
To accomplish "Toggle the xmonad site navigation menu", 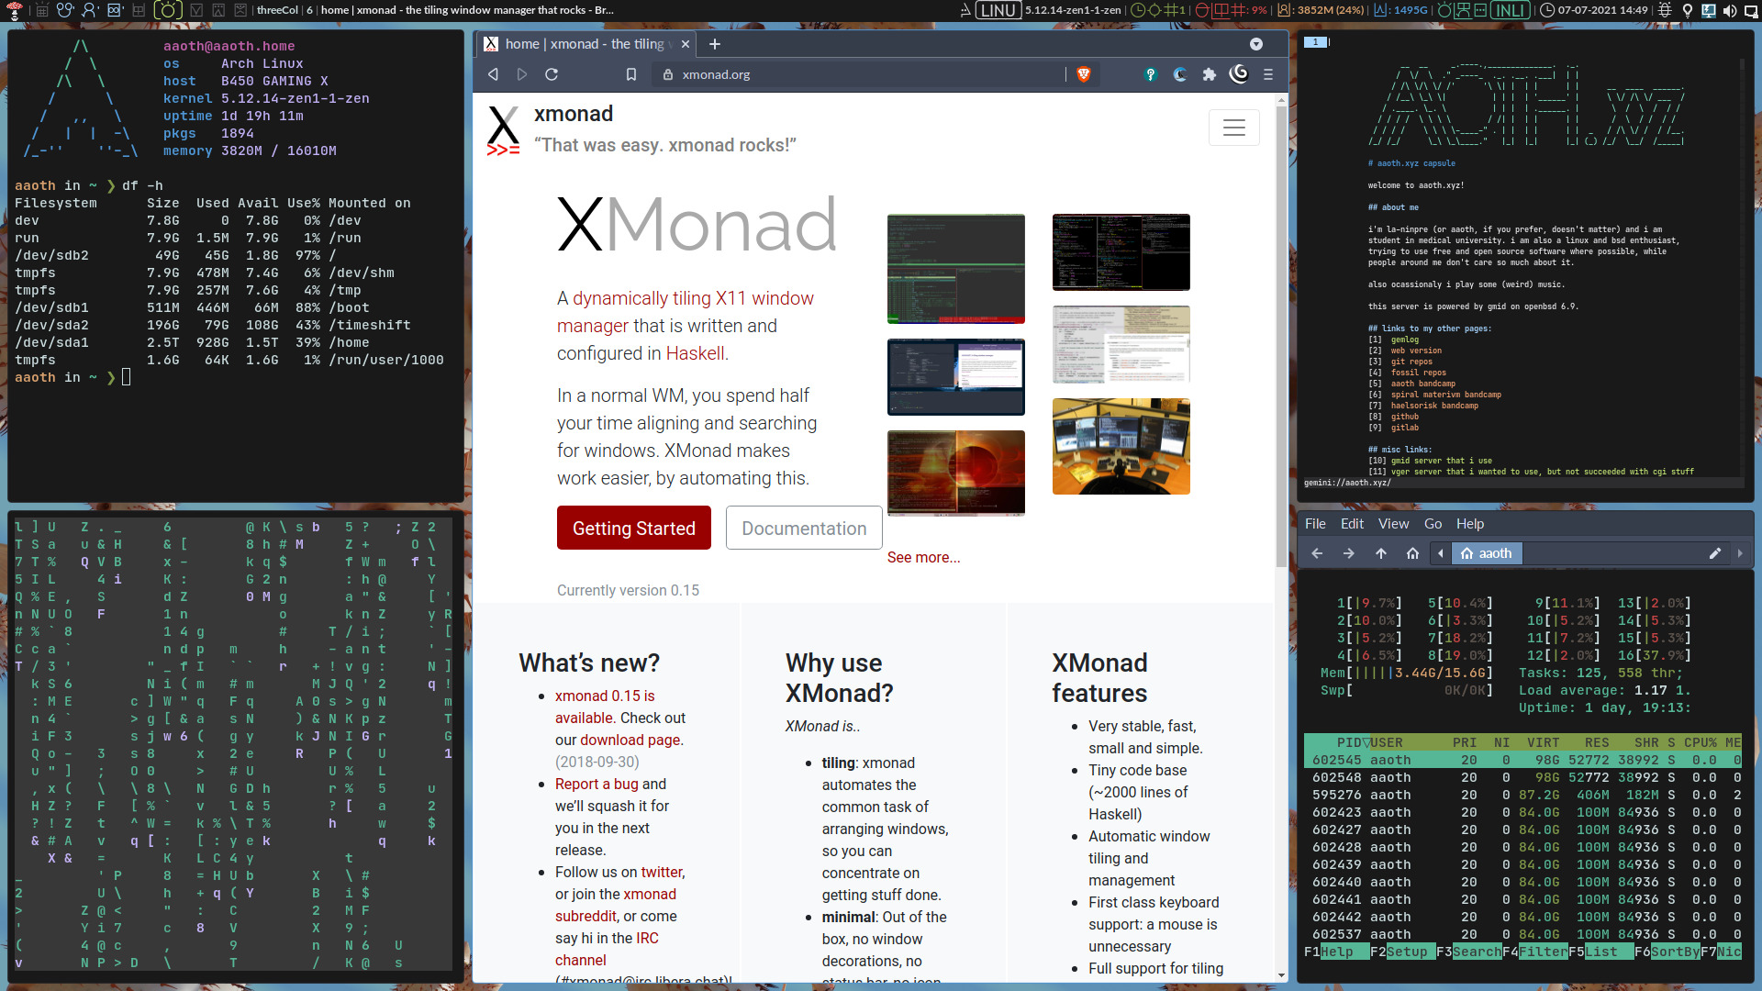I will pyautogui.click(x=1233, y=128).
